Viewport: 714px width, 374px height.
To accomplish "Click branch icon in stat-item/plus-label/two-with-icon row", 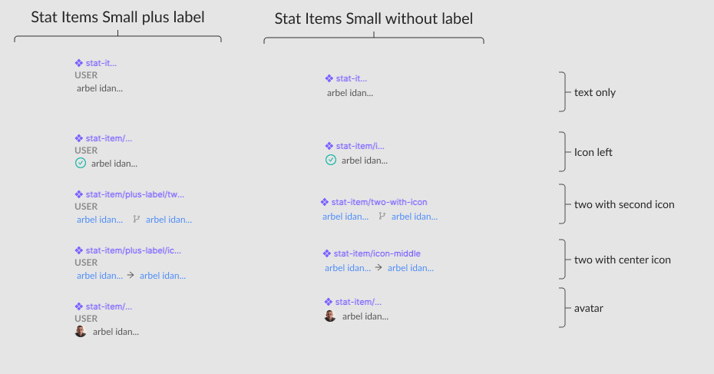I will 136,220.
